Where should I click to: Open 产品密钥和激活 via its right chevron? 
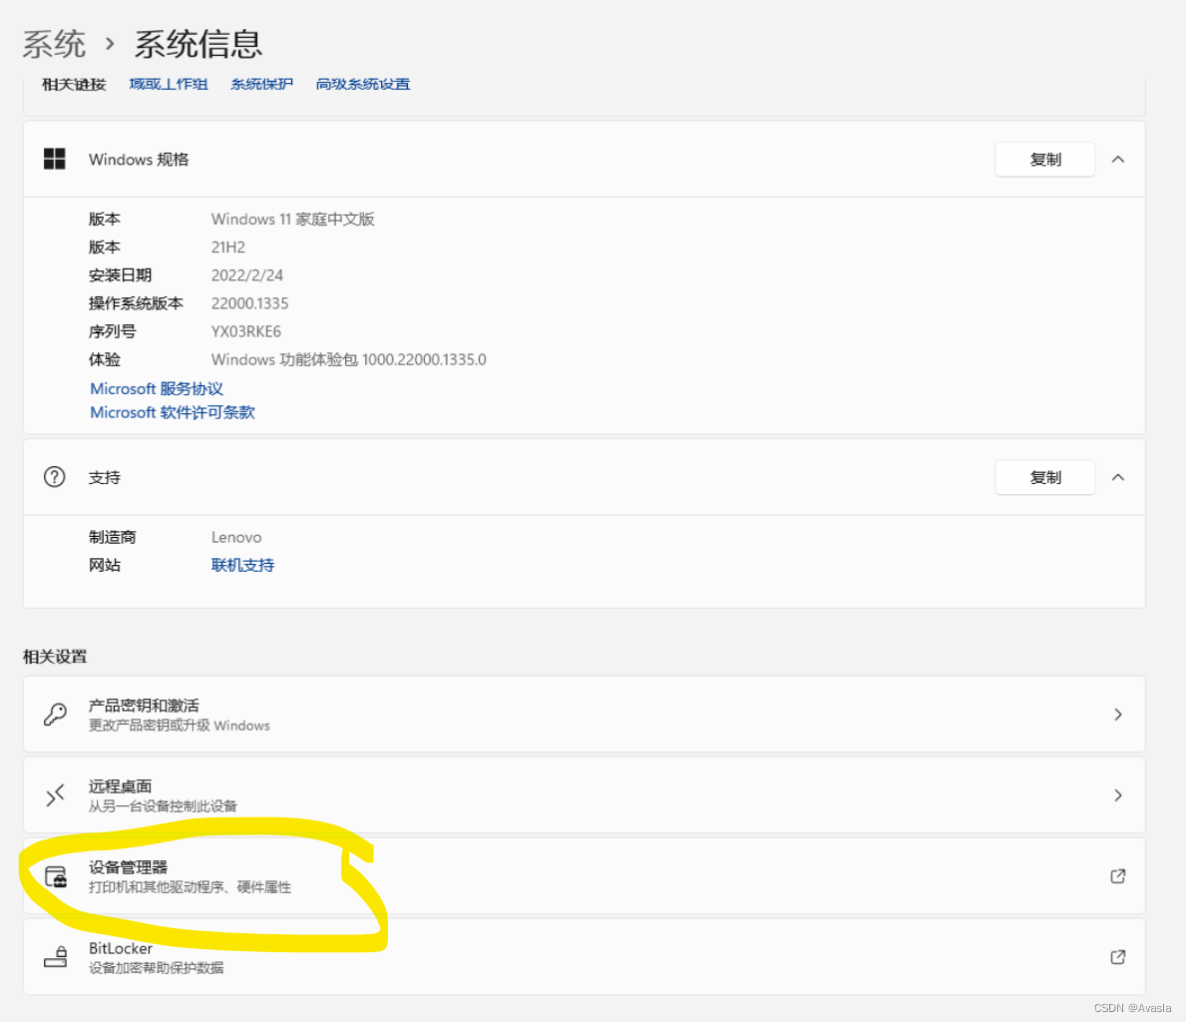point(1118,715)
